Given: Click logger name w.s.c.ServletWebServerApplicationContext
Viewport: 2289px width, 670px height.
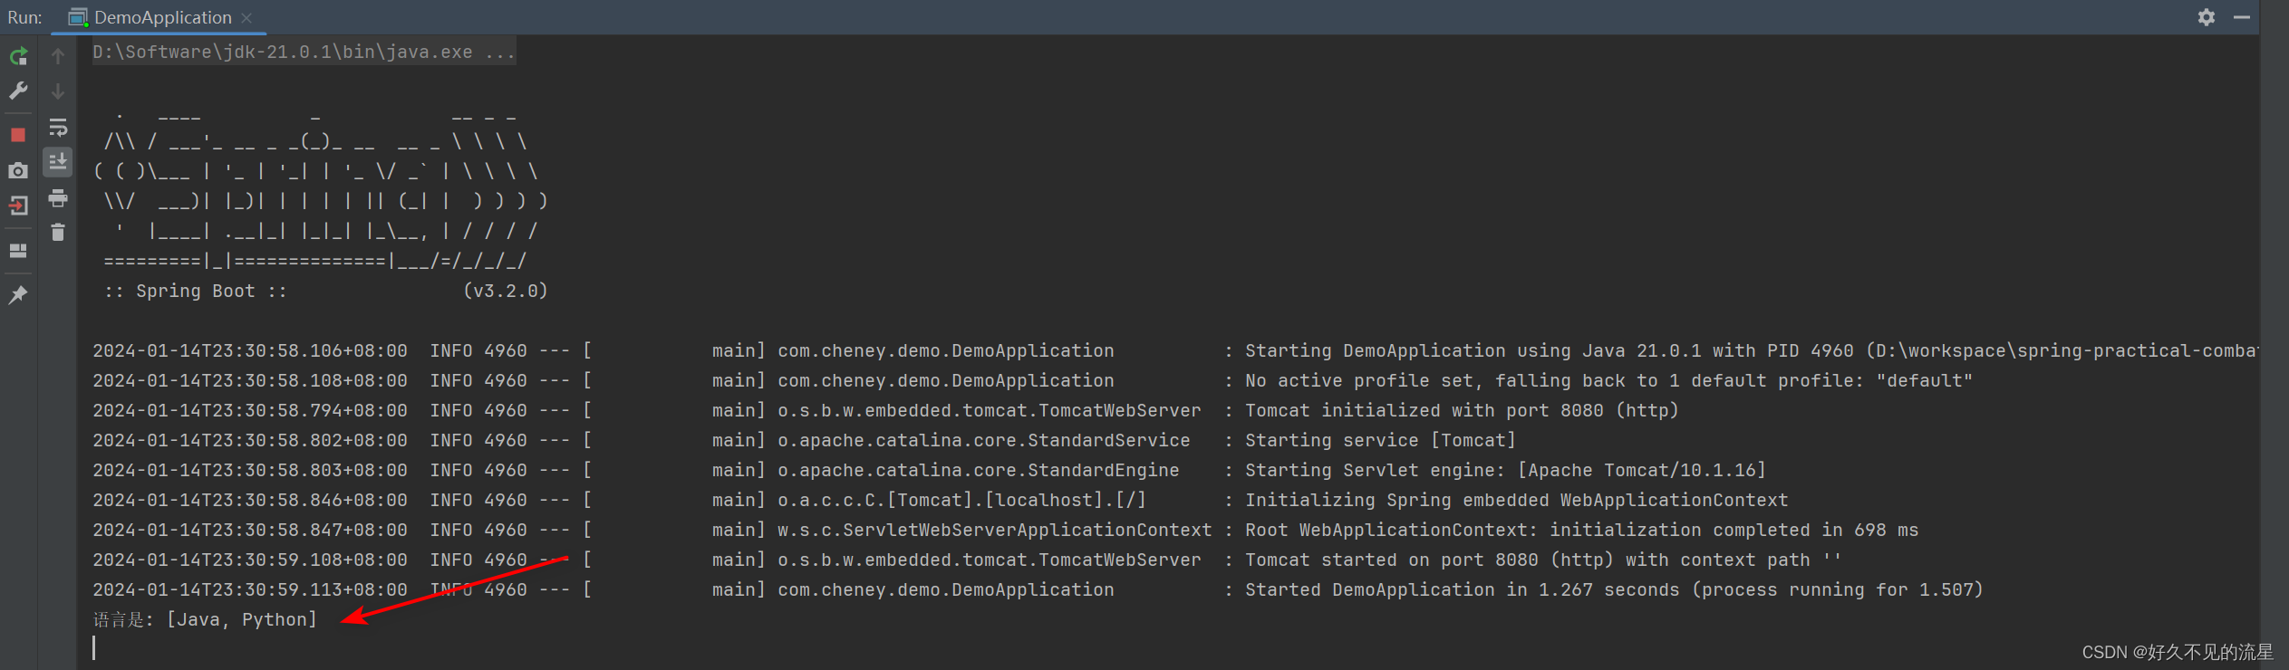Looking at the screenshot, I should tap(995, 530).
